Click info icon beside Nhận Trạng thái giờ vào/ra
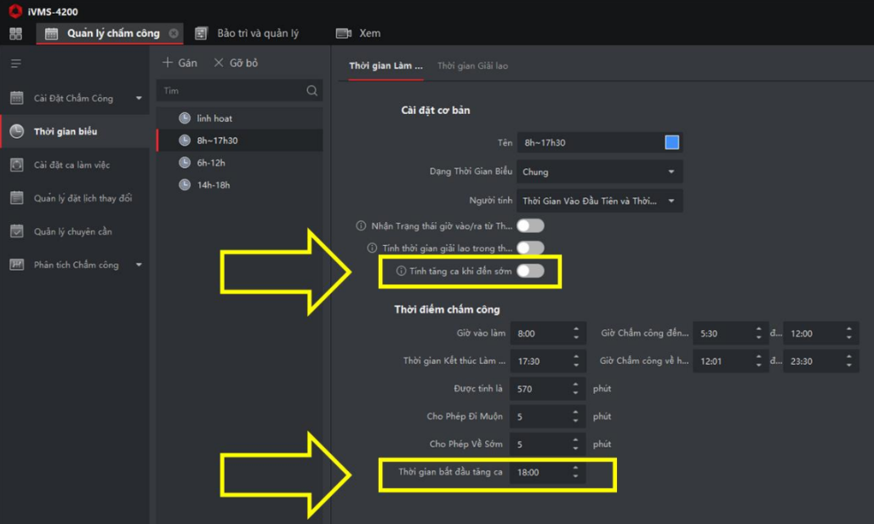Screen dimensions: 874x524 (x=361, y=226)
